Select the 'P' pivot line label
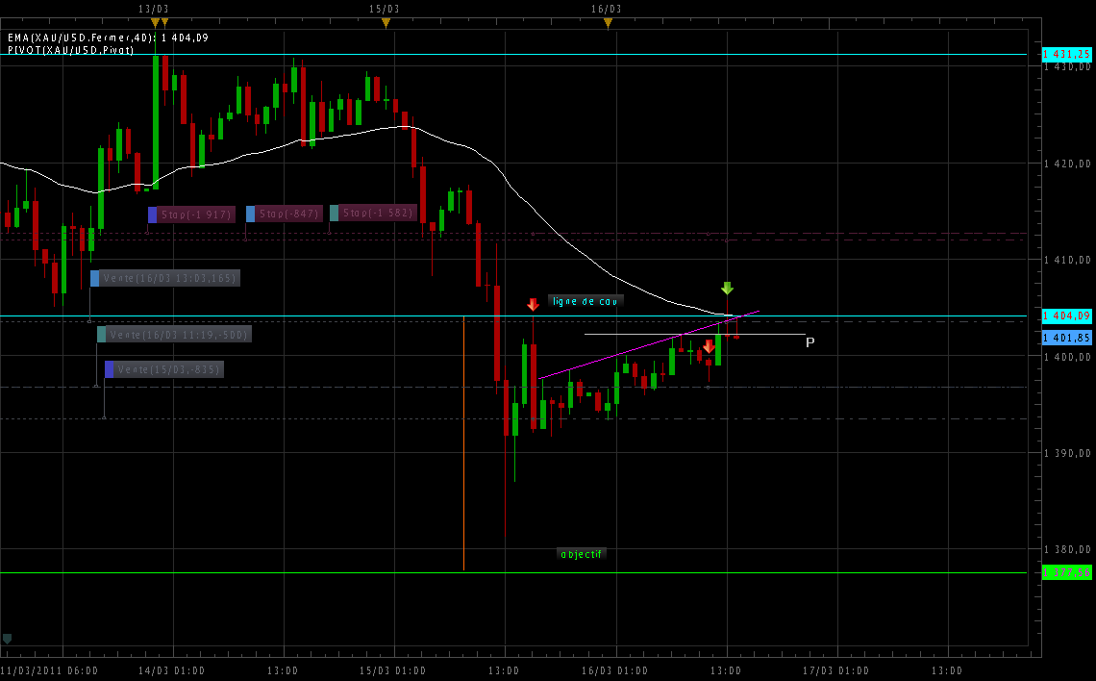The image size is (1096, 681). (x=810, y=342)
